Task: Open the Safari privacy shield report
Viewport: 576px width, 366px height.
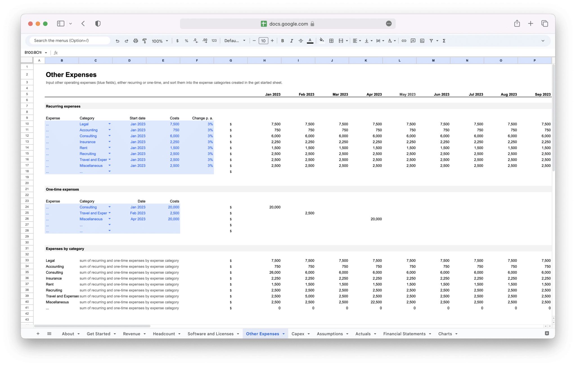Action: [98, 24]
